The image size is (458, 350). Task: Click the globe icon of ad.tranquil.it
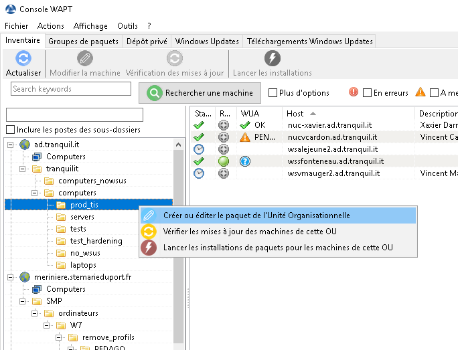pyautogui.click(x=25, y=145)
